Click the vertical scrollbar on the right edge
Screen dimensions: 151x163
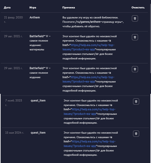point(150,39)
